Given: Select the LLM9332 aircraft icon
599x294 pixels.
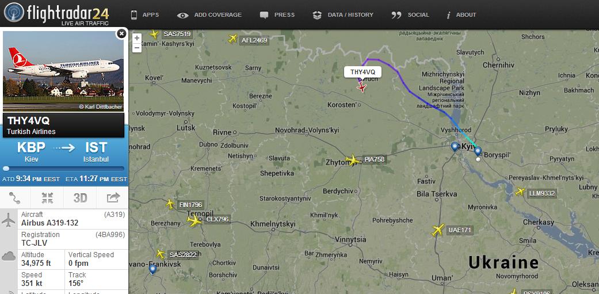Looking at the screenshot, I should [520, 191].
